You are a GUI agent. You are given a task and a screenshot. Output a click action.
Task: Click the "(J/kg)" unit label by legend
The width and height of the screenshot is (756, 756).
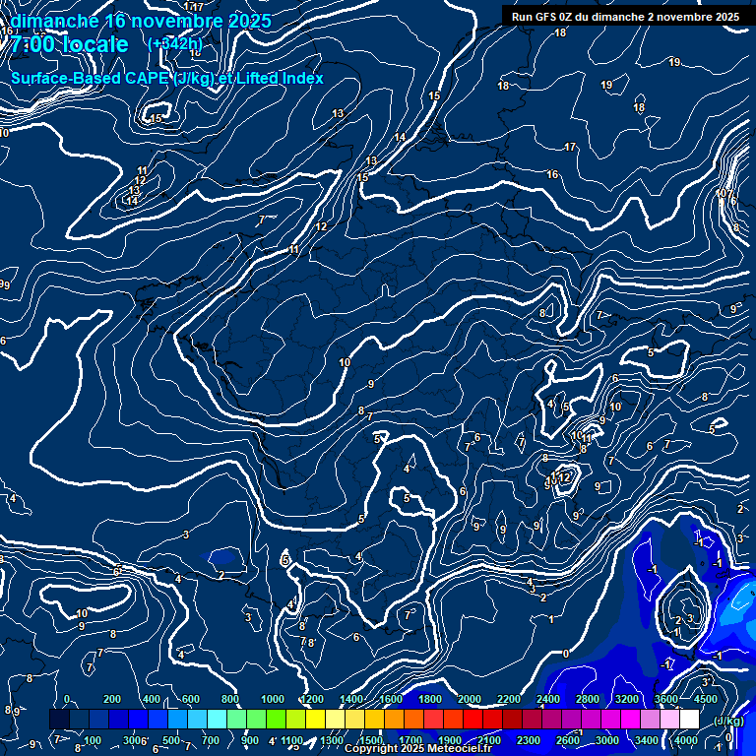pos(726,721)
